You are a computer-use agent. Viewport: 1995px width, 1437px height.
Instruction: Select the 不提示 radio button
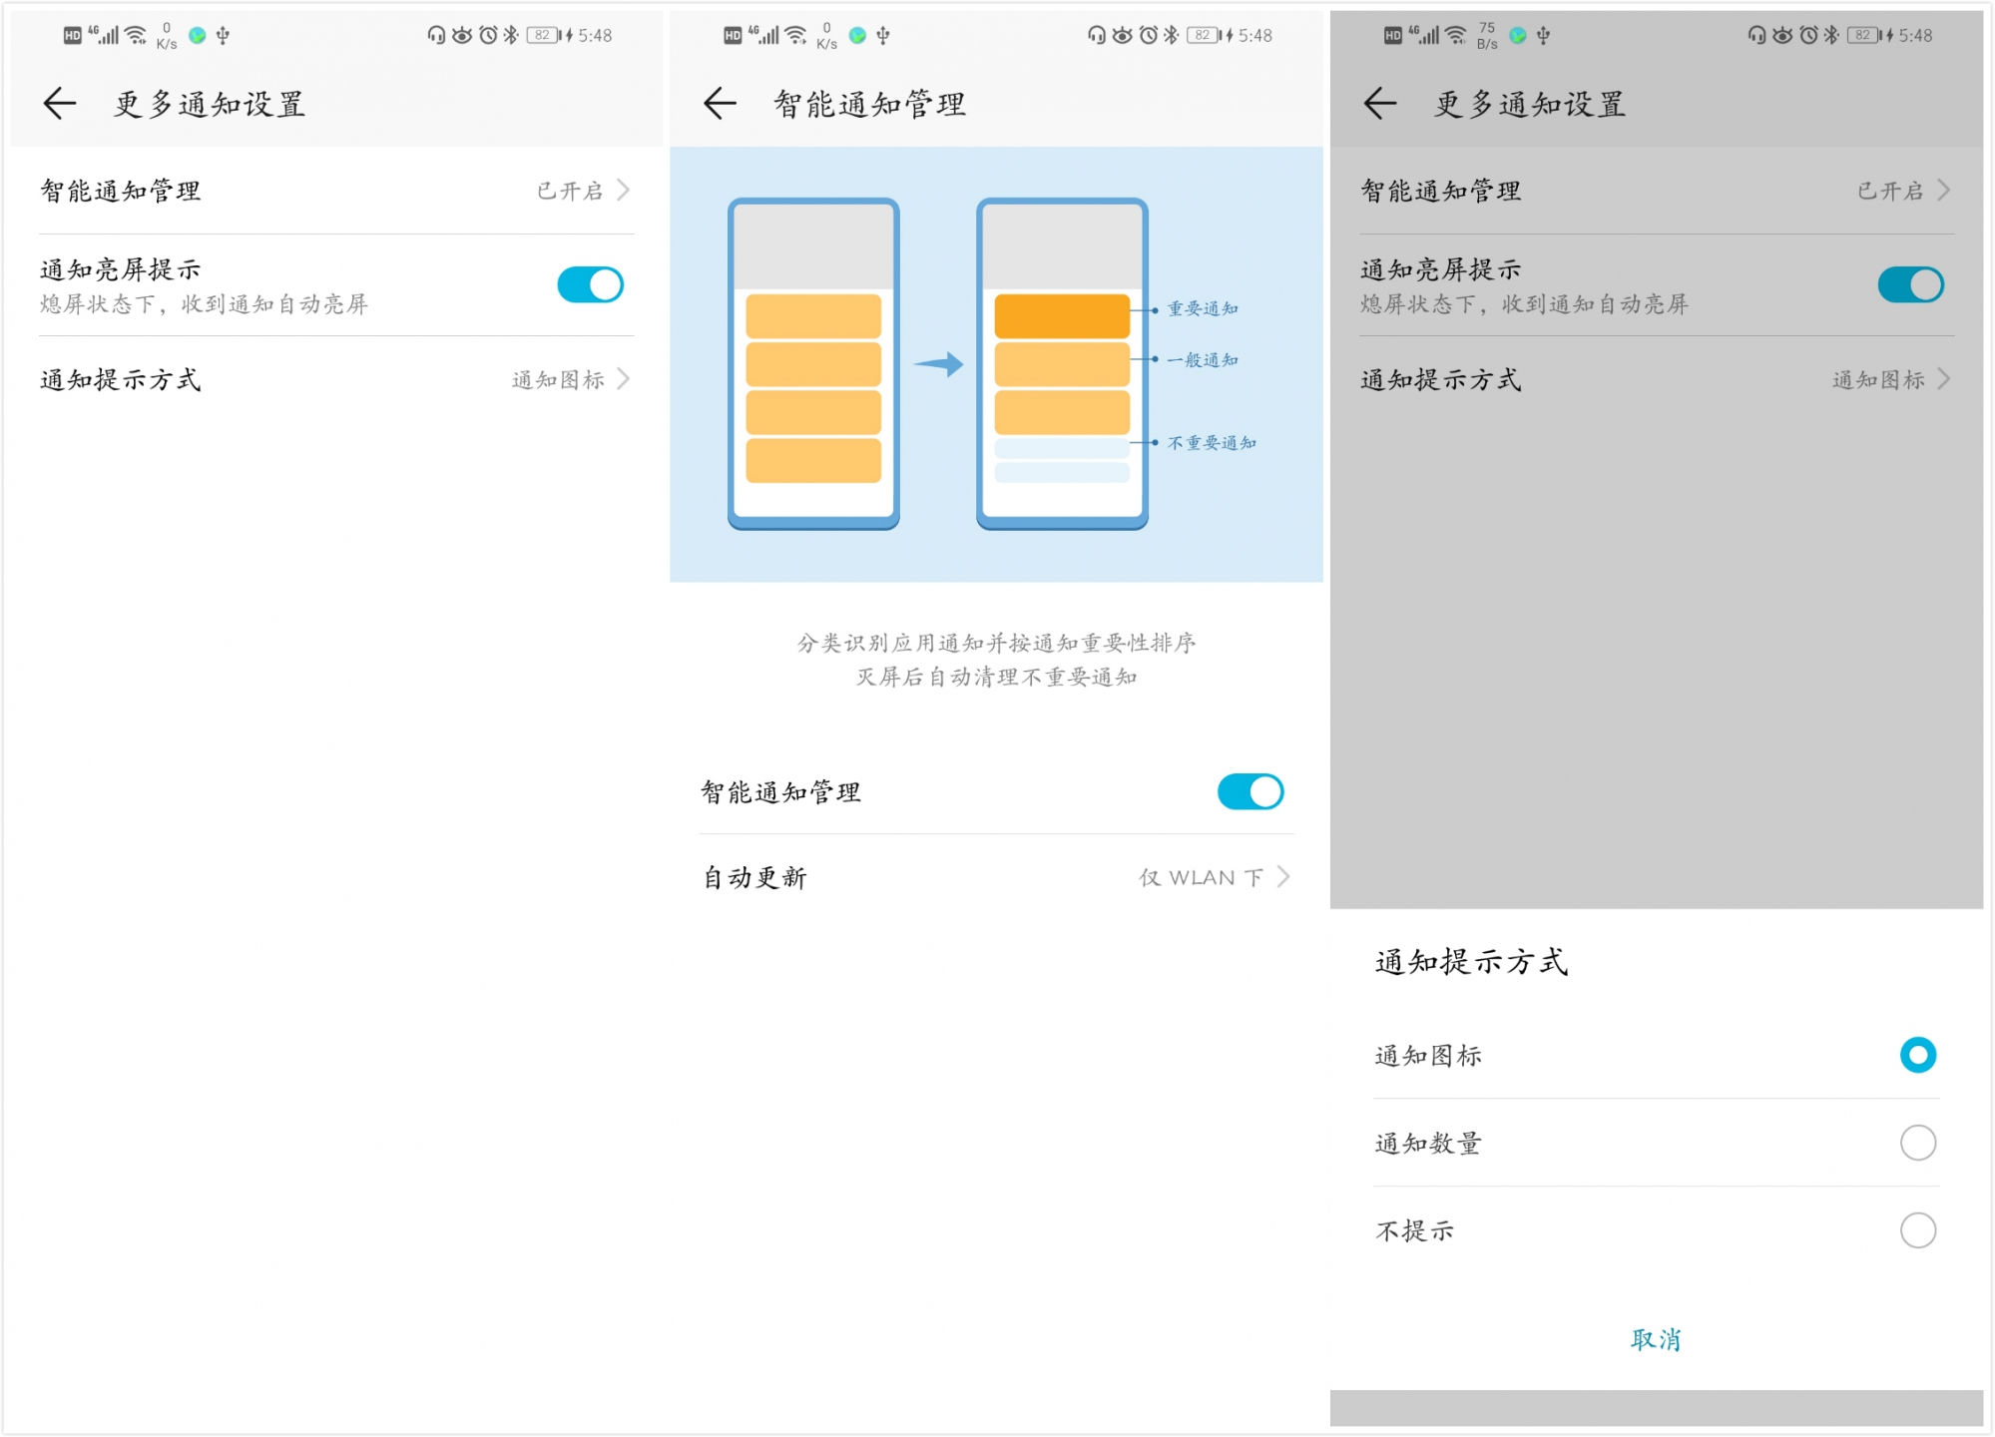[x=1916, y=1230]
